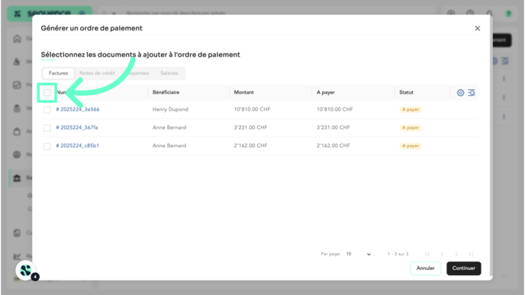The image size is (525, 295).
Task: Go to first page of results
Action: (x=427, y=255)
